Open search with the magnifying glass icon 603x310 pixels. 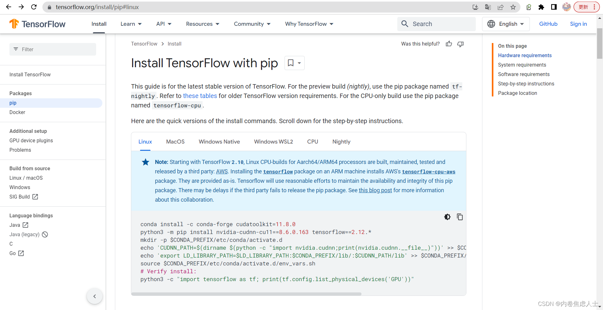tap(405, 24)
